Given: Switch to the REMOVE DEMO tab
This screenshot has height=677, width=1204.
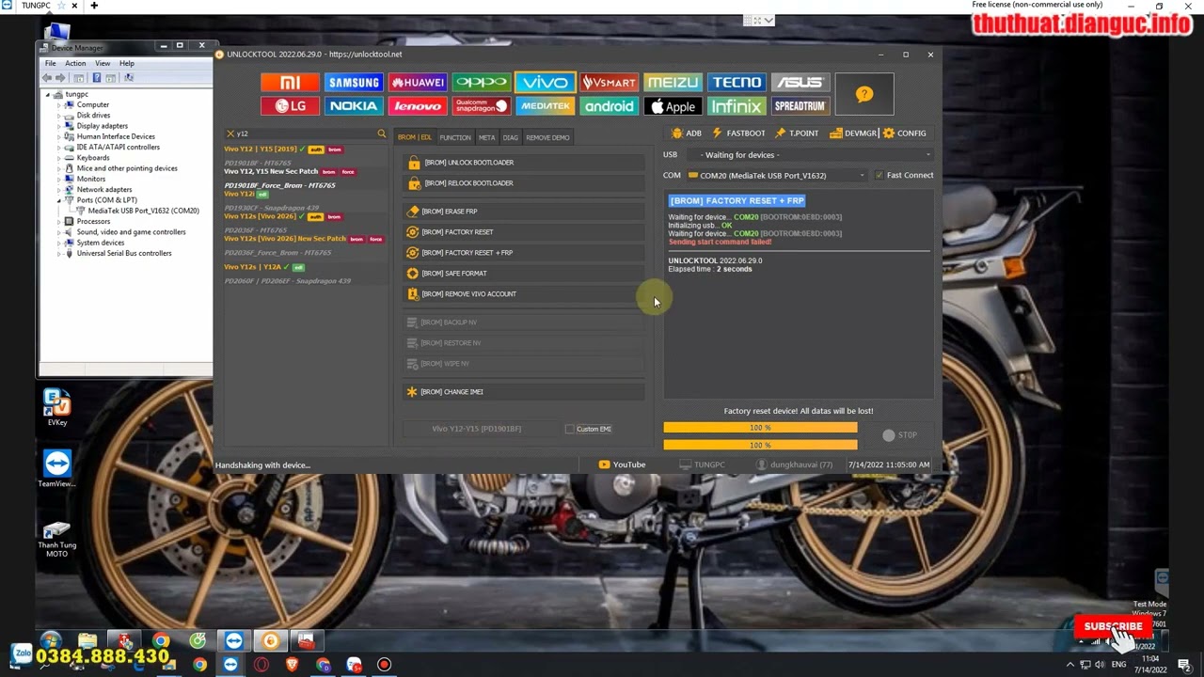Looking at the screenshot, I should 547,137.
